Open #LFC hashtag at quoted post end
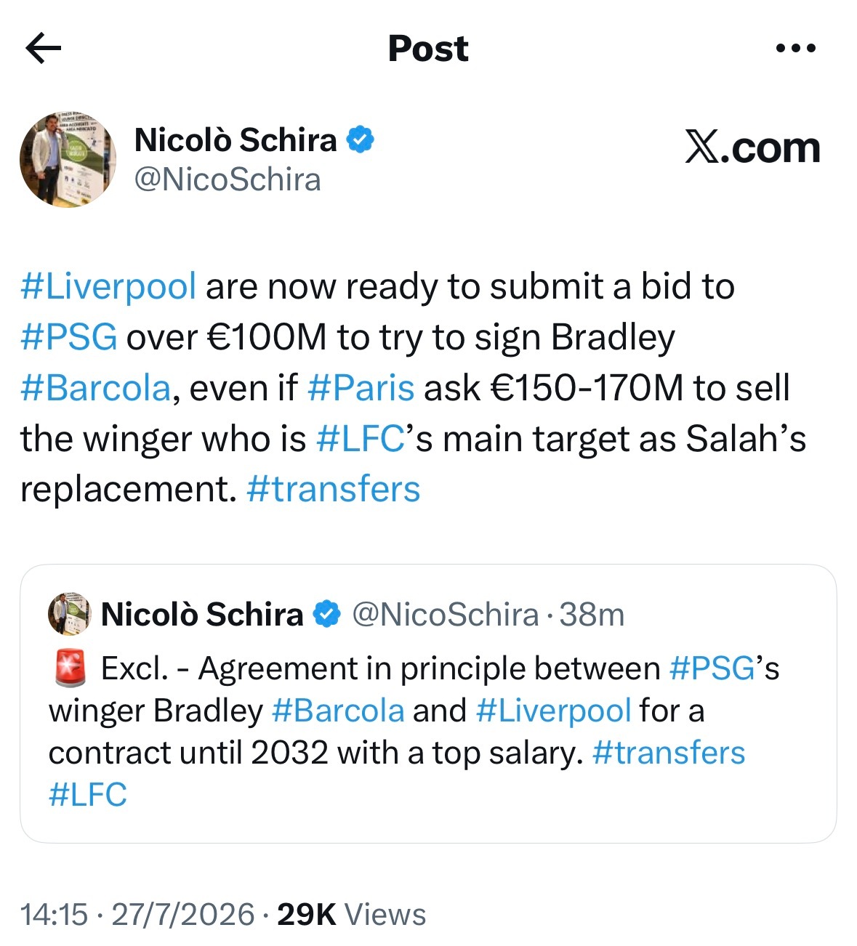Viewport: 857px width, 946px height. (88, 795)
